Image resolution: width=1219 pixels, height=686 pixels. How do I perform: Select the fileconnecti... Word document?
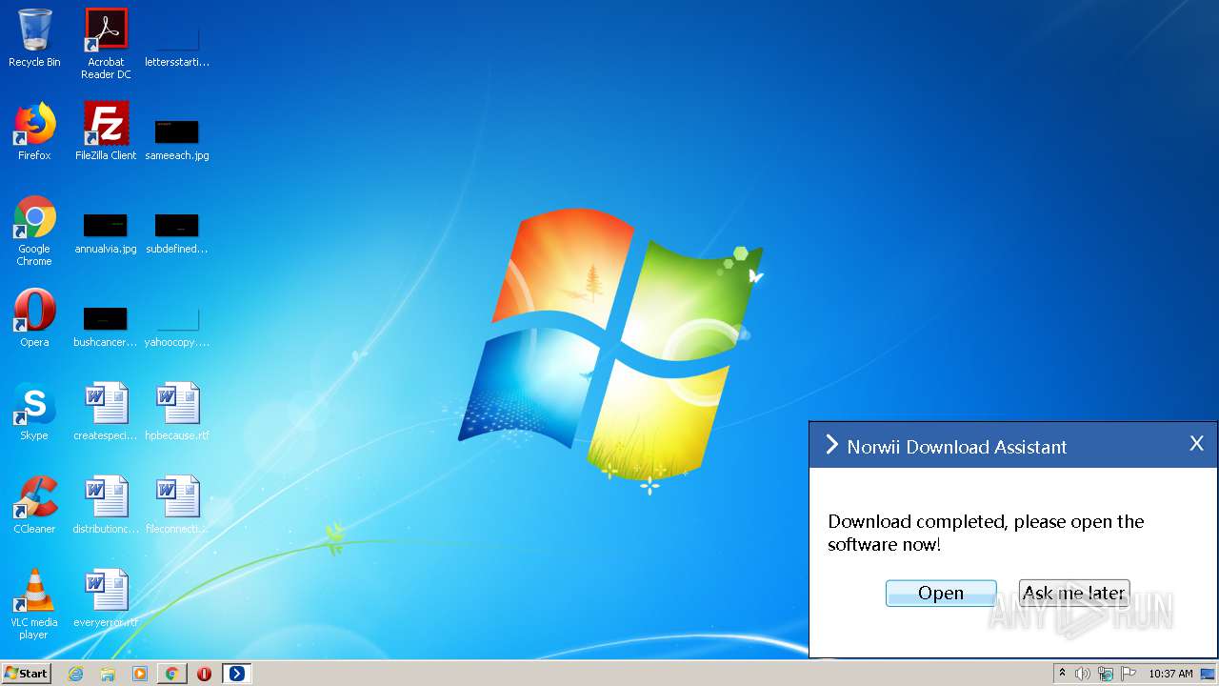177,505
